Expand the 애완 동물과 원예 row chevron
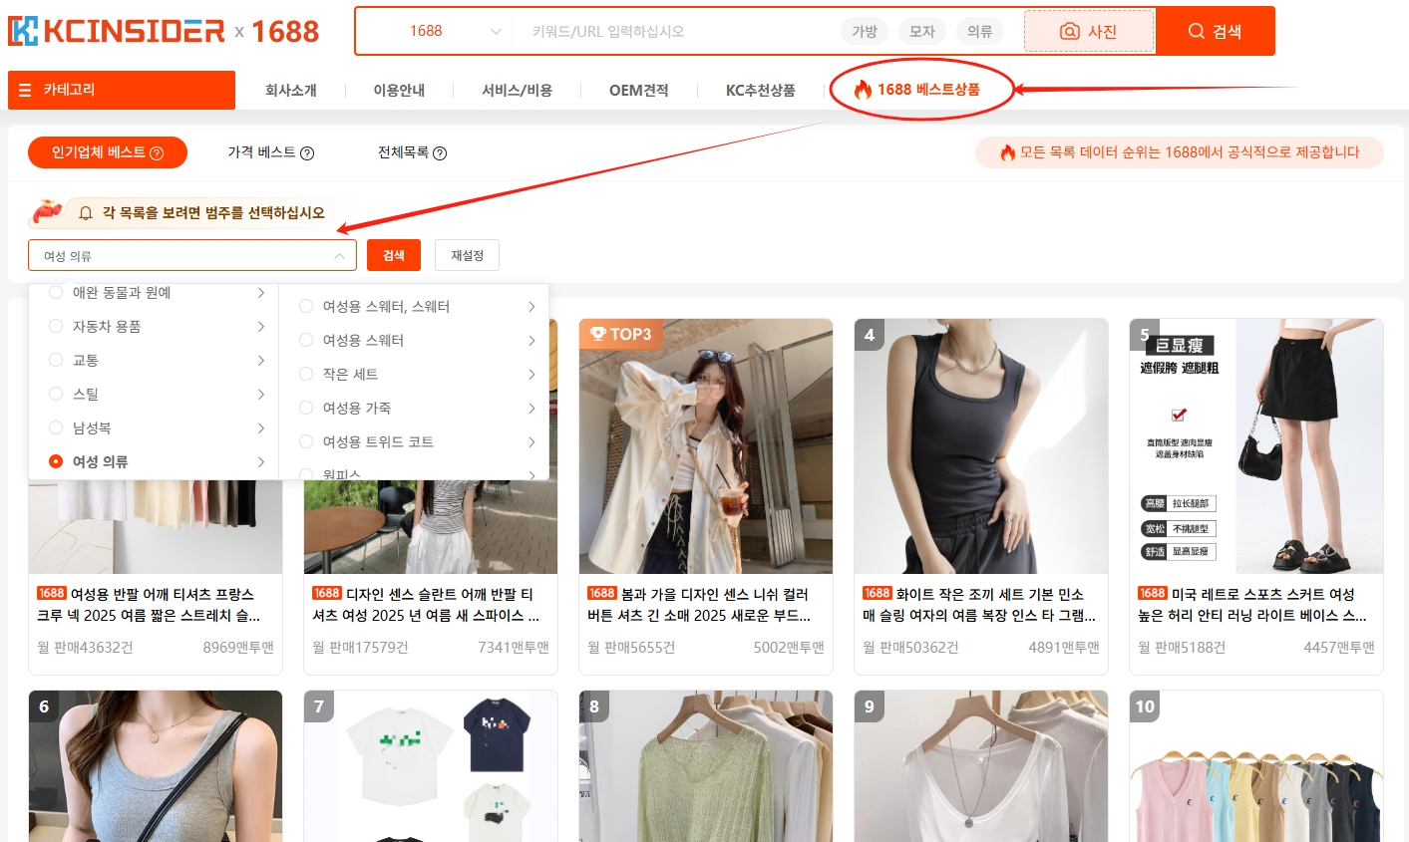This screenshot has height=842, width=1409. [x=261, y=293]
